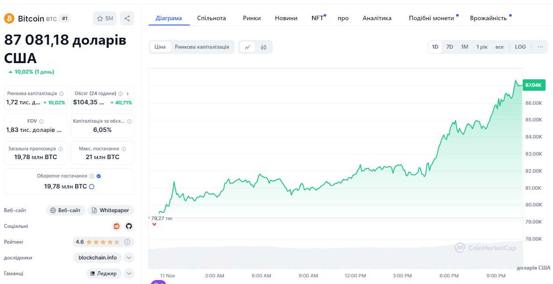
Task: Add Bitcoin to watchlist via star button
Action: pos(105,18)
